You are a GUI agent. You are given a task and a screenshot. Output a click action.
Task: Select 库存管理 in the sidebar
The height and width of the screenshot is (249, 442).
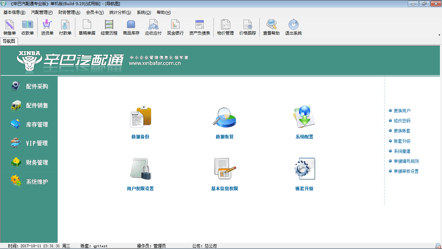pyautogui.click(x=29, y=124)
